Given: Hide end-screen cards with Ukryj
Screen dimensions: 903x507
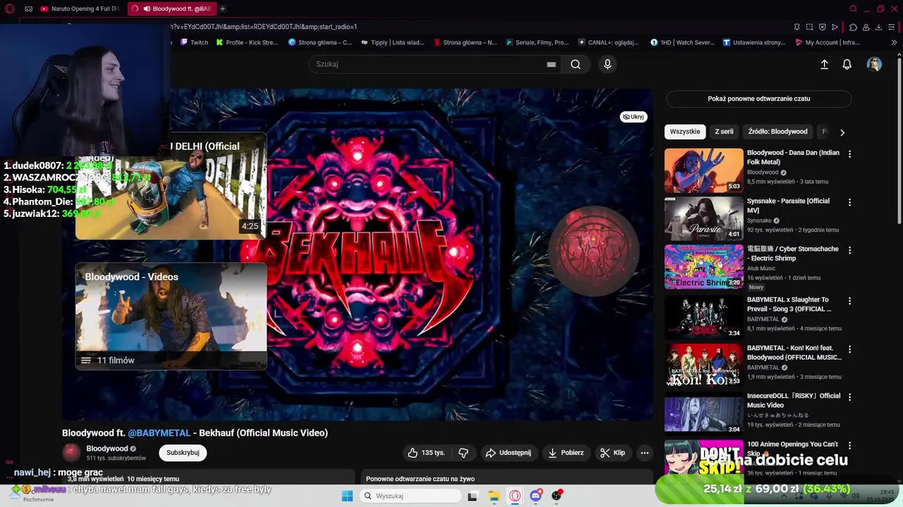Looking at the screenshot, I should coord(634,117).
